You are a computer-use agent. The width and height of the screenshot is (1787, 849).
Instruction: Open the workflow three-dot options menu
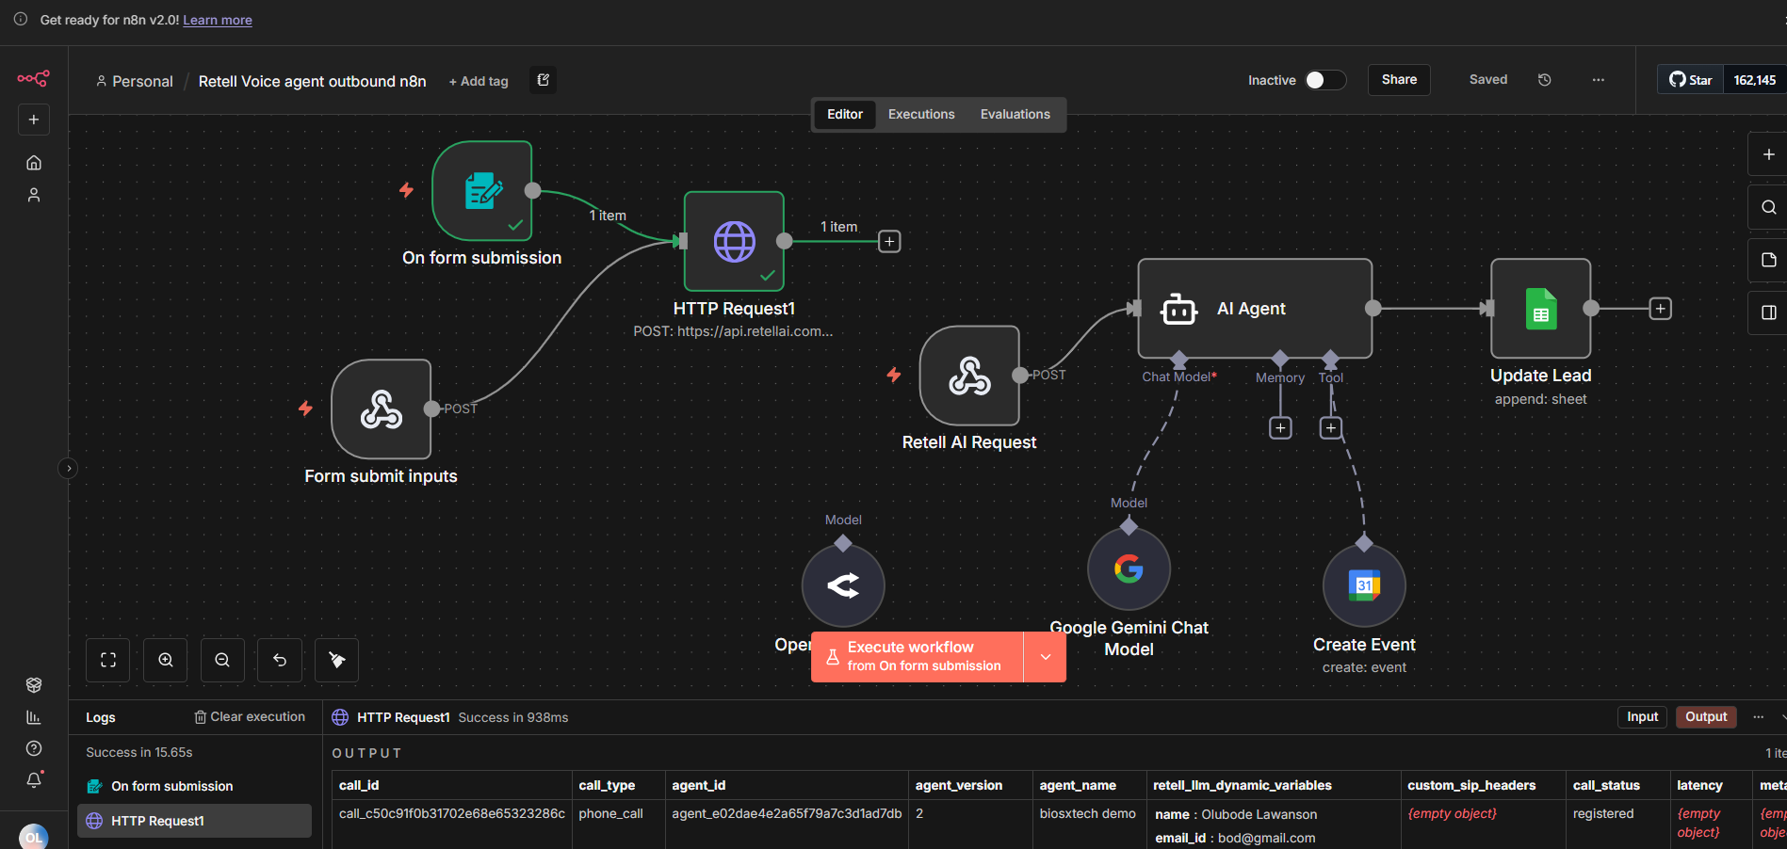pos(1598,80)
